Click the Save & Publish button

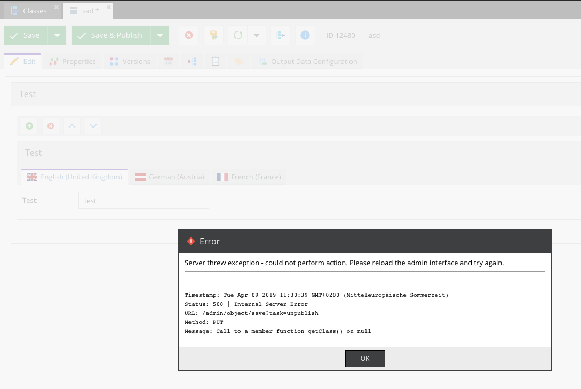pyautogui.click(x=112, y=35)
